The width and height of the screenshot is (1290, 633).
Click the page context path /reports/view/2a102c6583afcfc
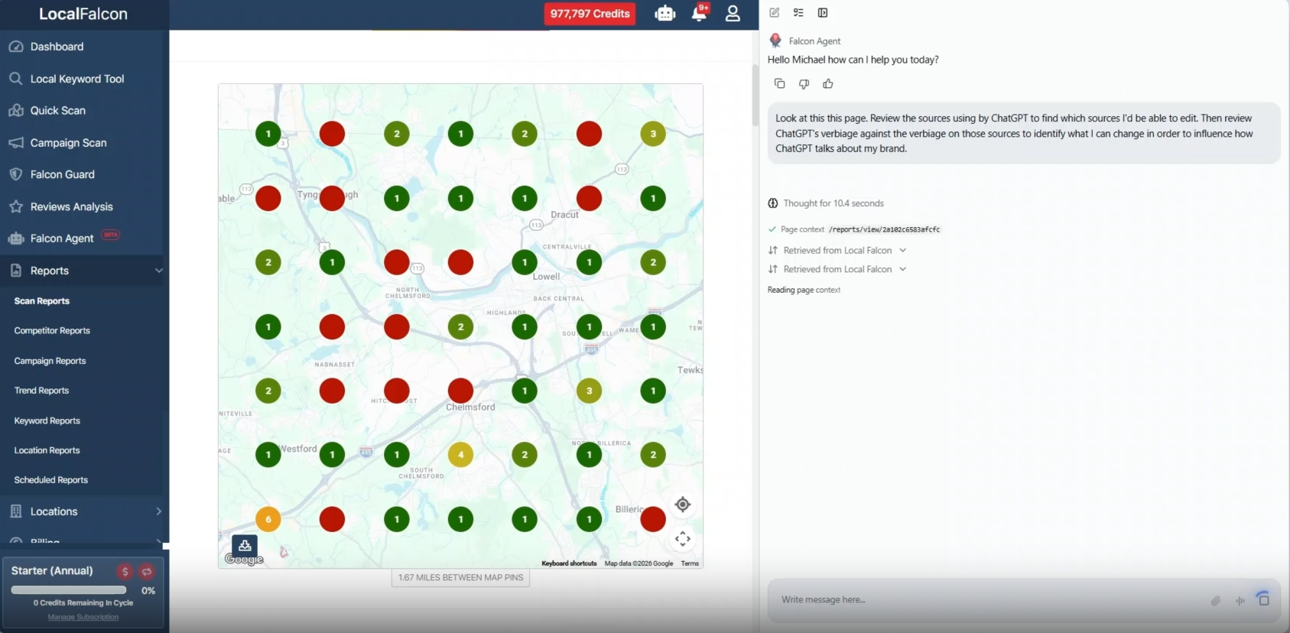(x=884, y=229)
